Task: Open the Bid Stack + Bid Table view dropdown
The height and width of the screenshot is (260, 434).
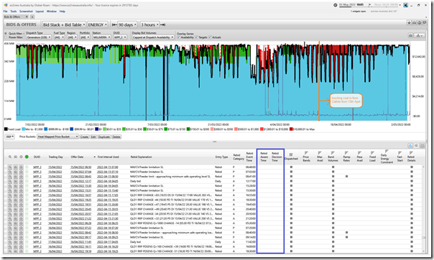Action: click(x=64, y=24)
